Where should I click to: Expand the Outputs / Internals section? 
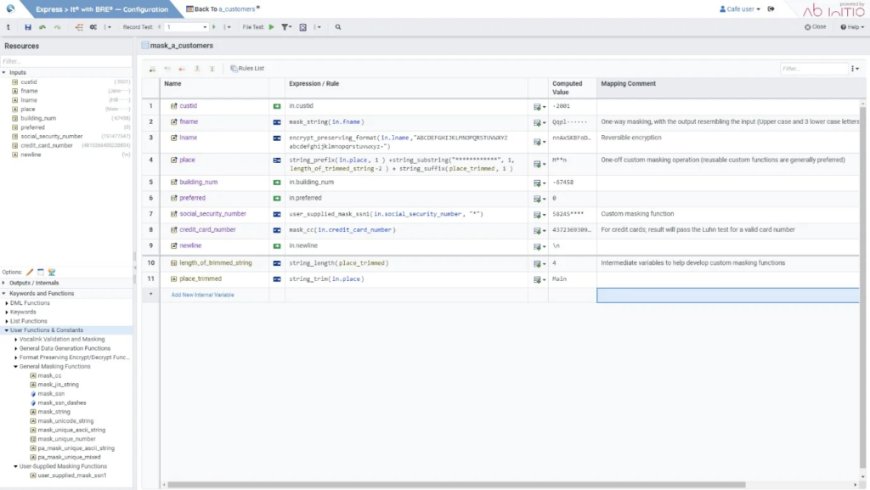click(4, 284)
